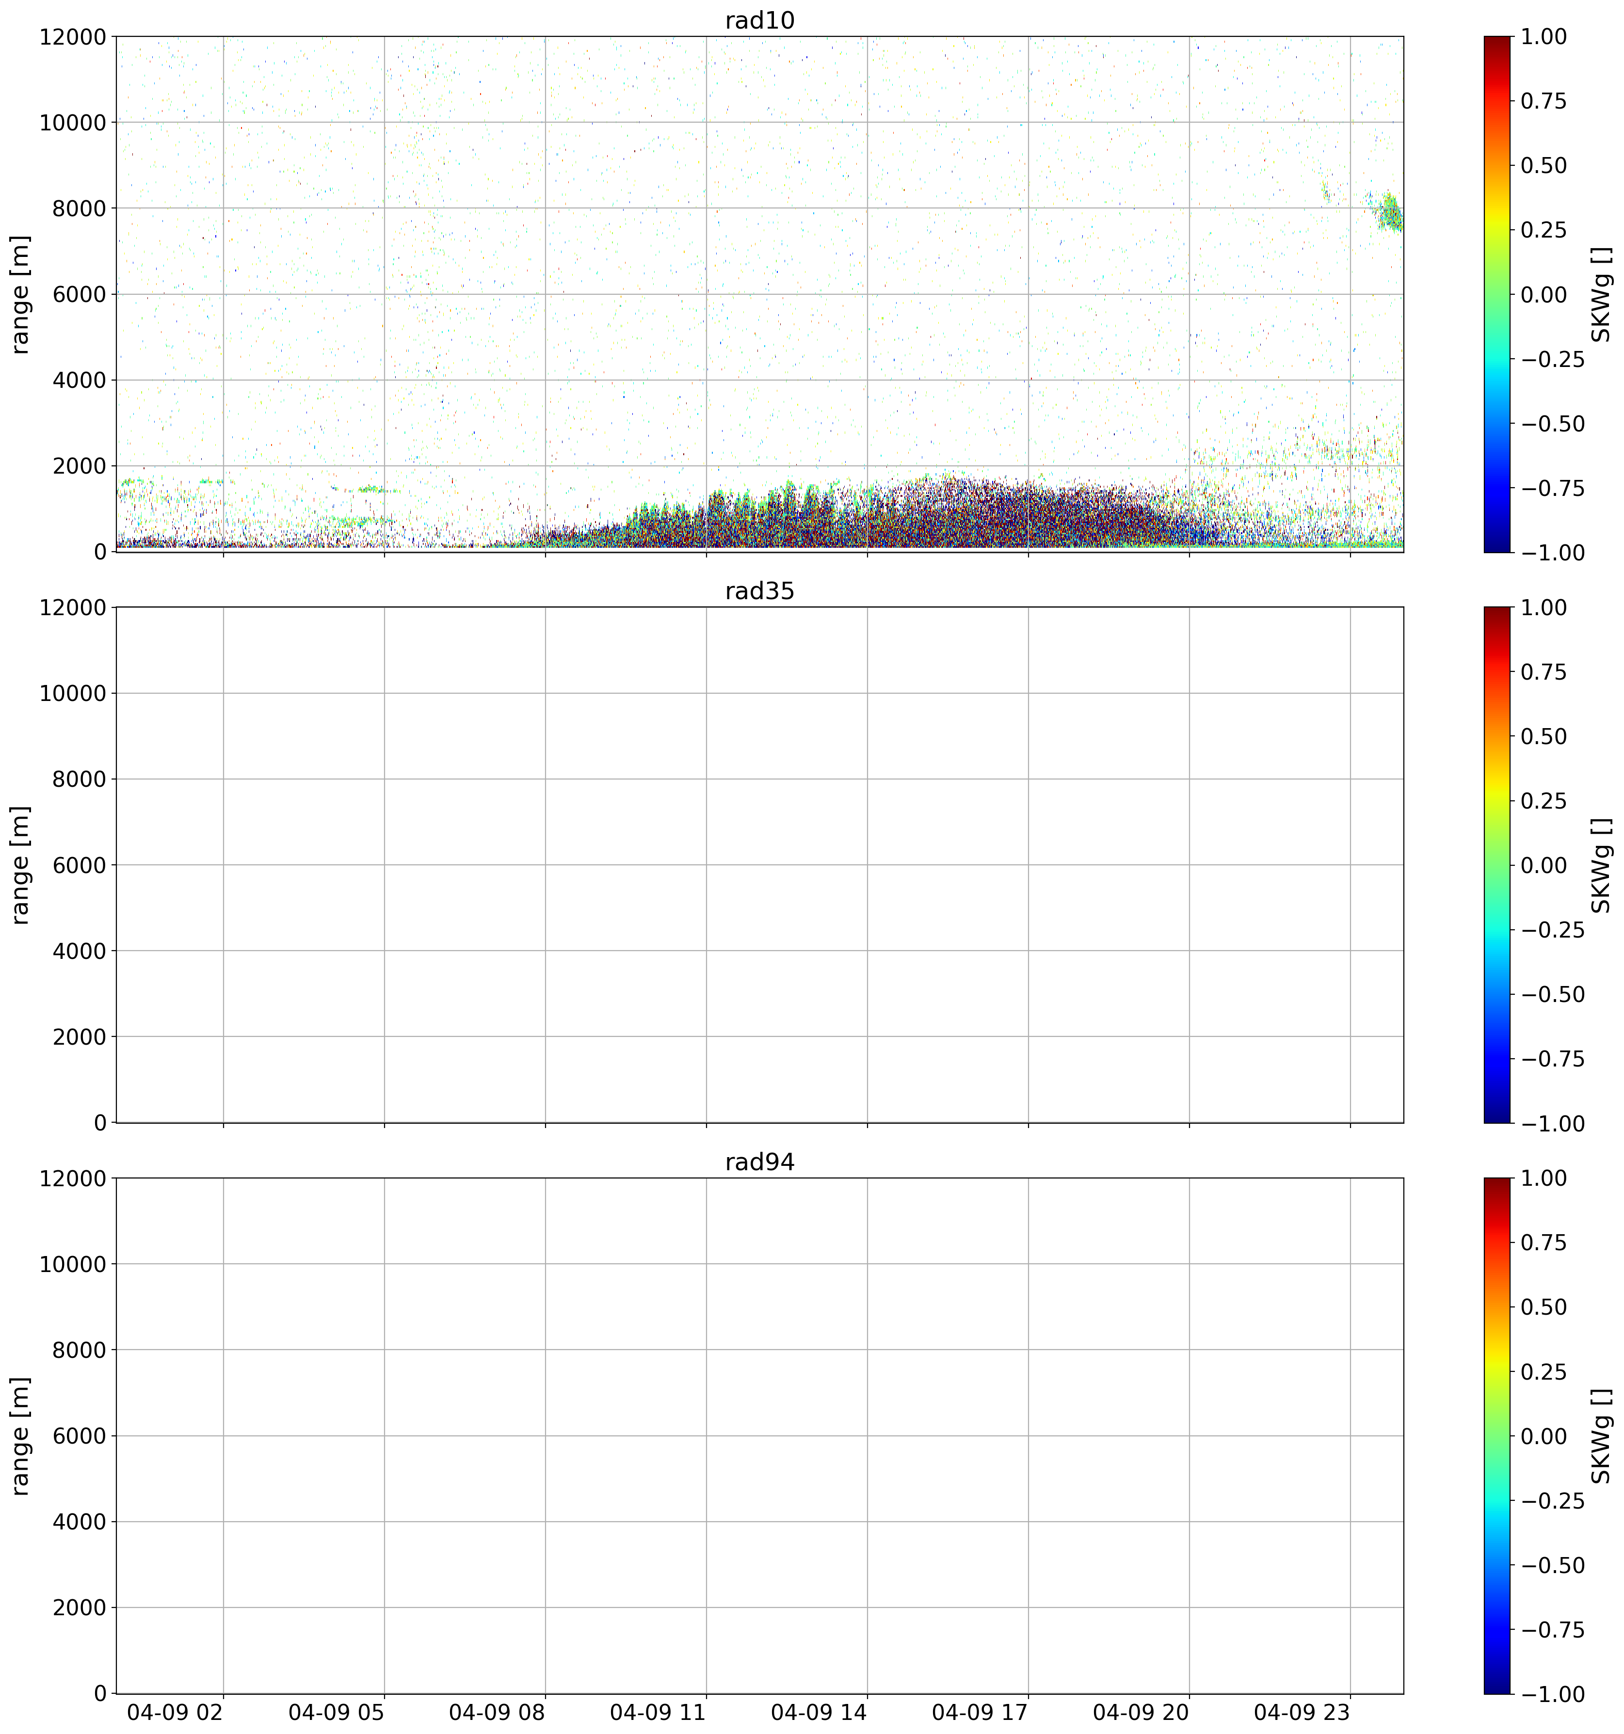Screen dimensions: 1624x1734
Task: Click the 8000 range tick of rad35
Action: pos(79,779)
